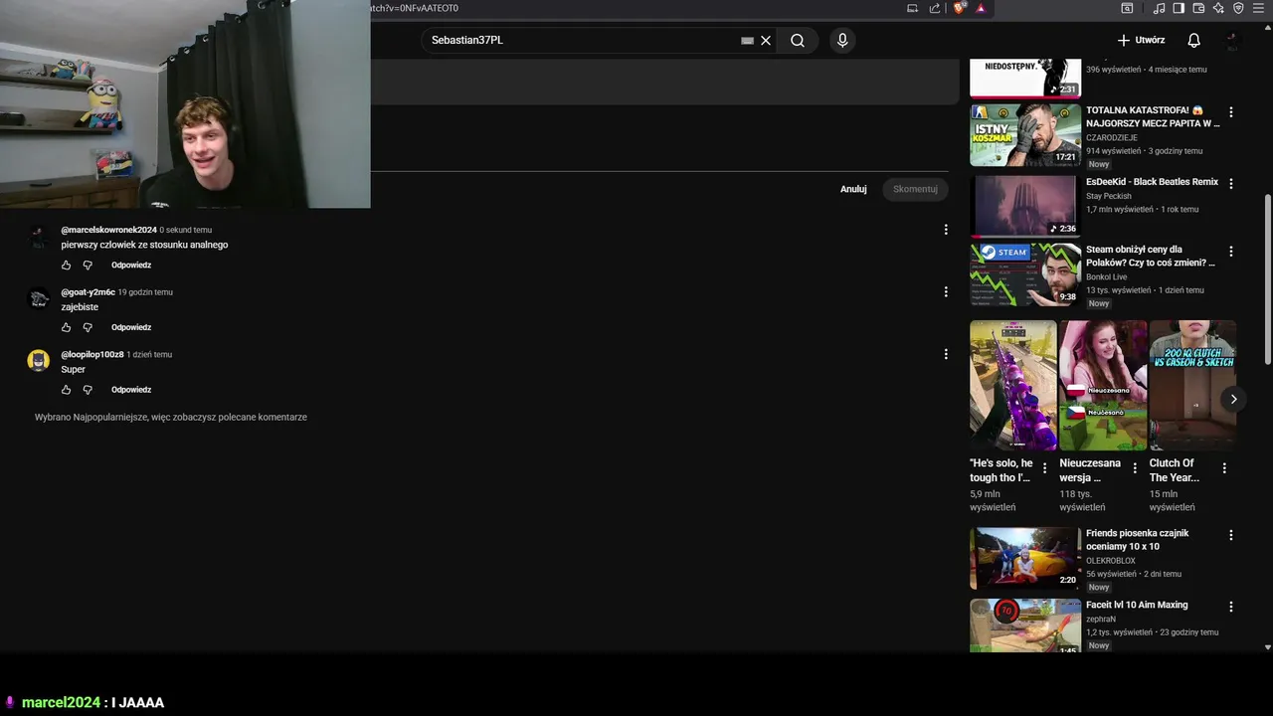Dislike the goat-y2m6c comment
1273x716 pixels.
(88, 327)
